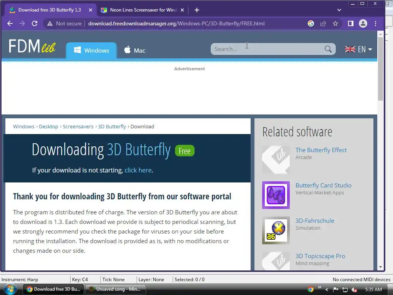Open the Not secure site info

click(x=64, y=23)
